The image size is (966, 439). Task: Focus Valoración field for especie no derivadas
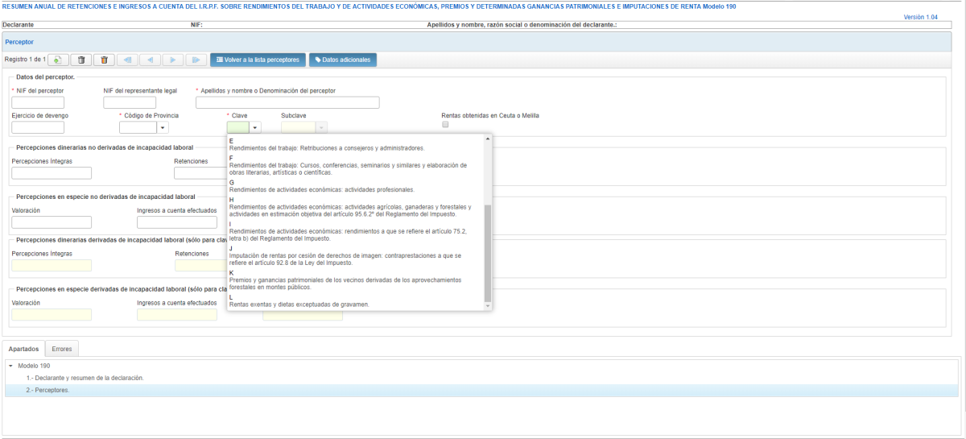[x=52, y=222]
